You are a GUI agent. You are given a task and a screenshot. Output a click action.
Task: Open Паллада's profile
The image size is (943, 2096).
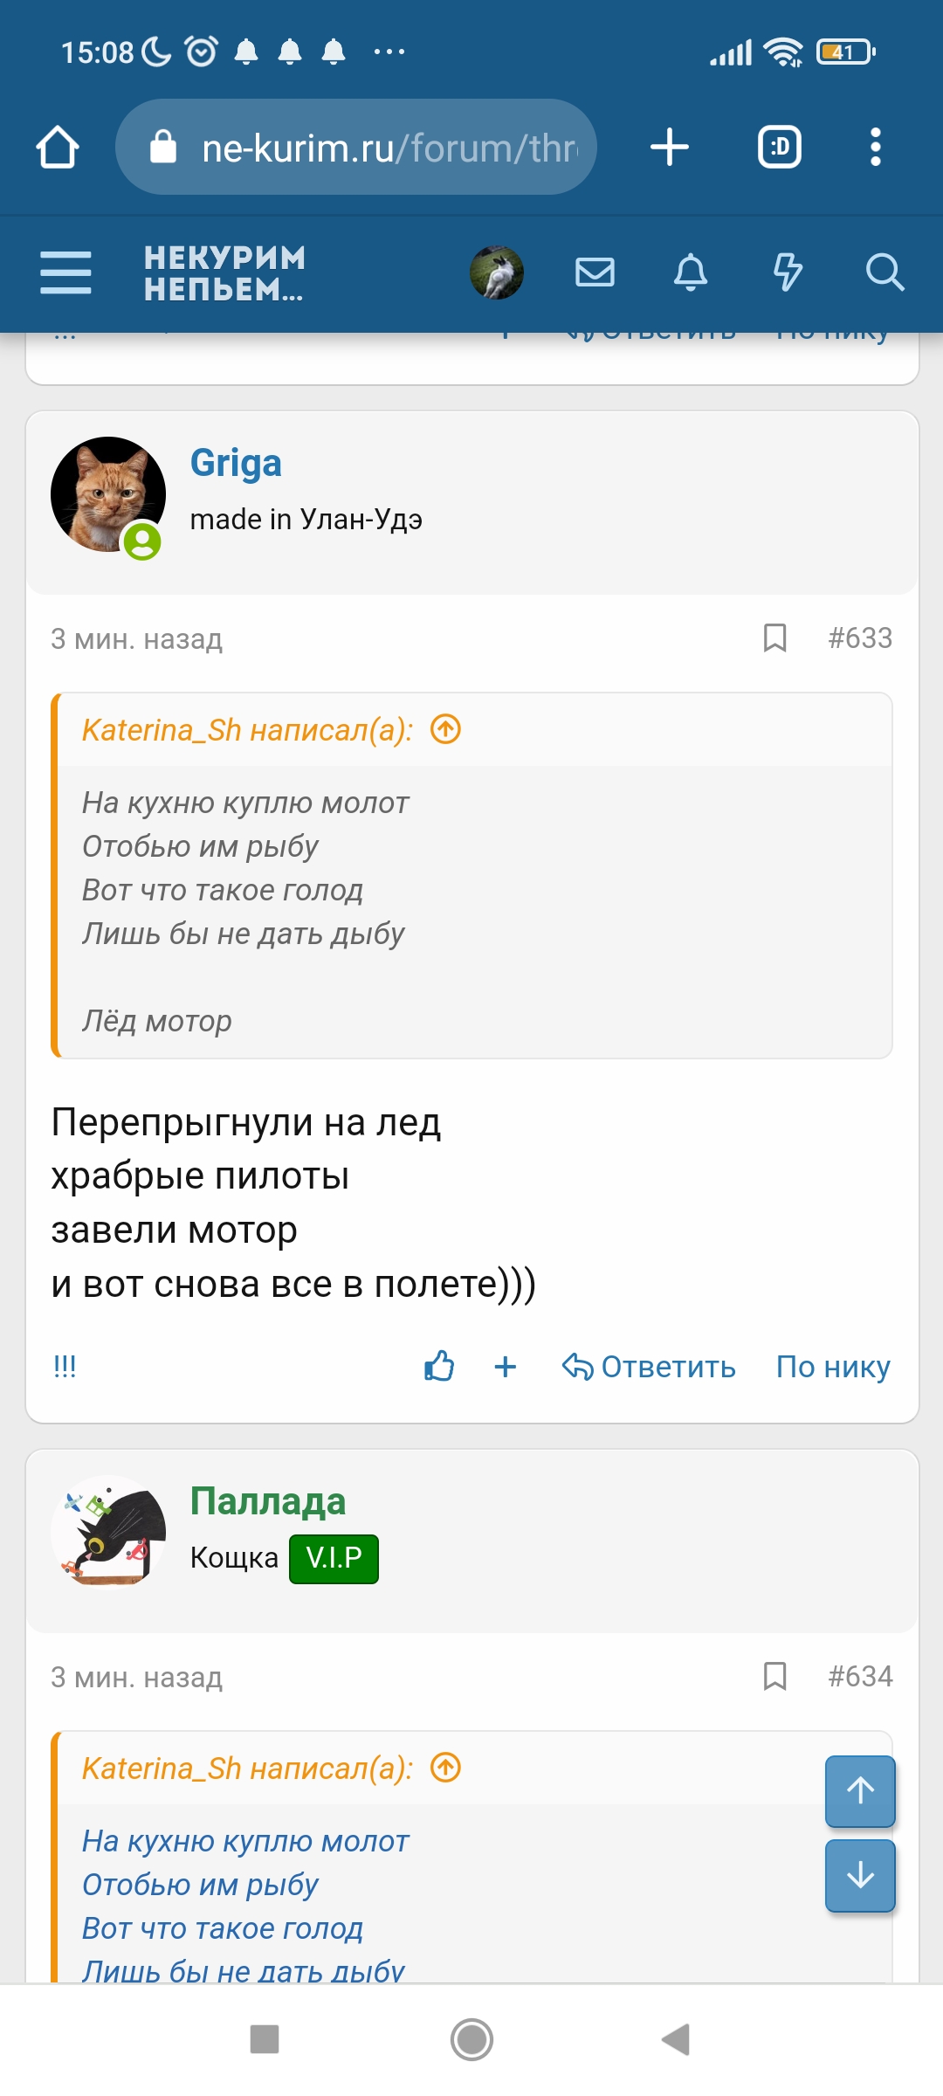click(268, 1500)
